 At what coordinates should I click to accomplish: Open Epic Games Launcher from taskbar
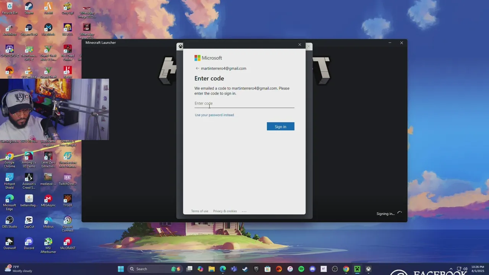pos(256,269)
